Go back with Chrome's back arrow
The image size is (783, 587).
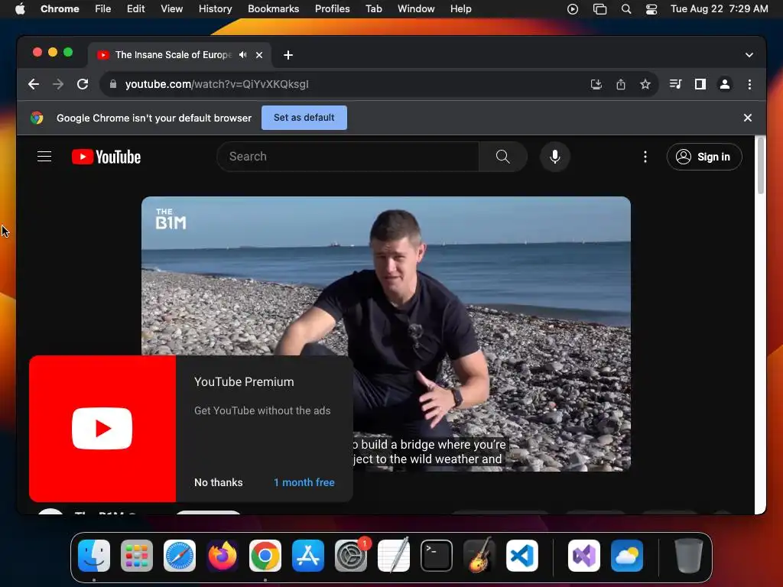pyautogui.click(x=34, y=84)
